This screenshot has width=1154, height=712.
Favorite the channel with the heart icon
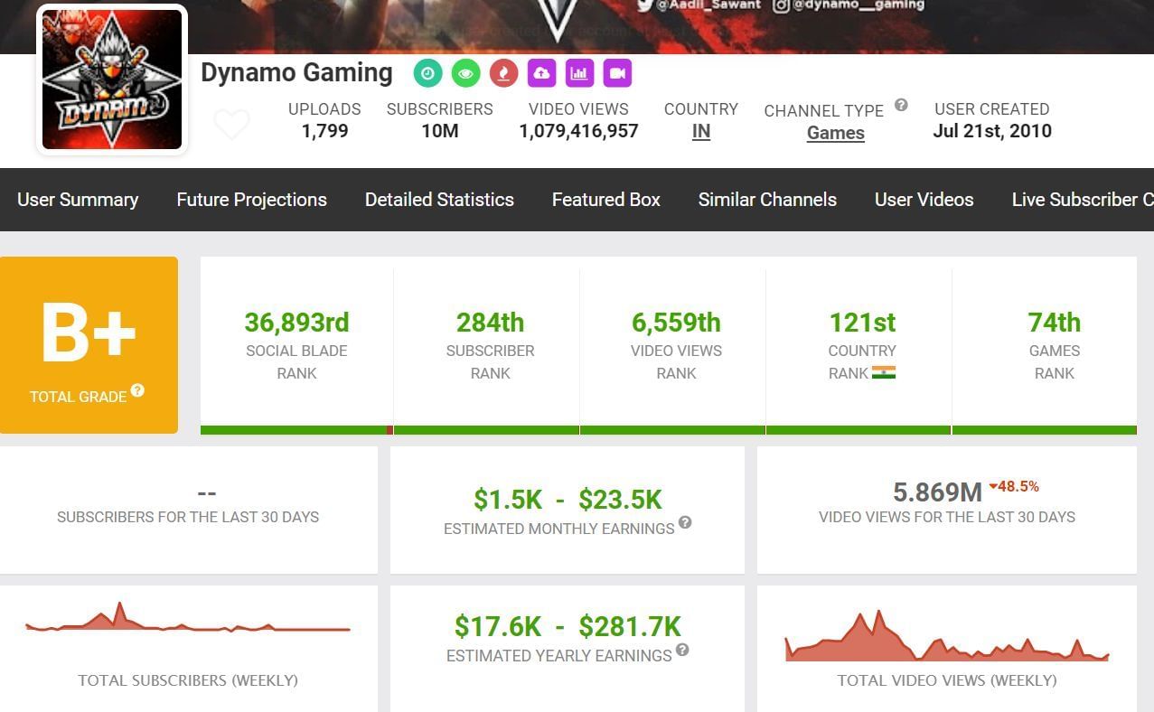point(231,124)
